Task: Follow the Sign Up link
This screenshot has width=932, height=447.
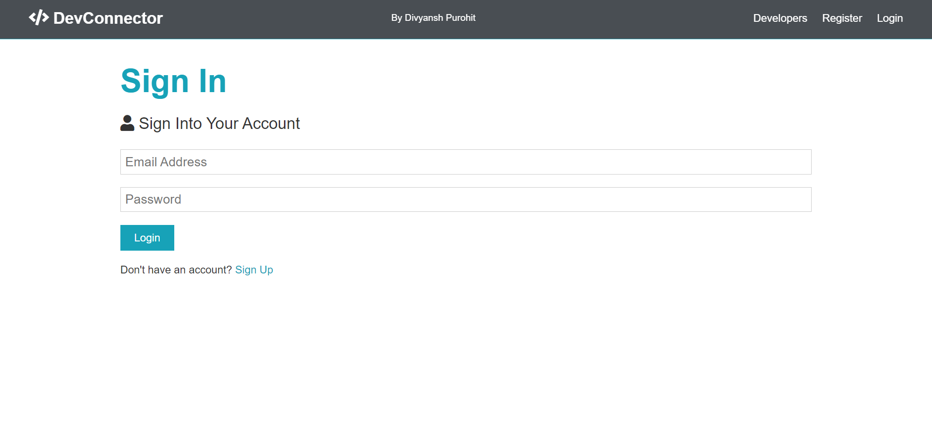Action: pos(254,270)
